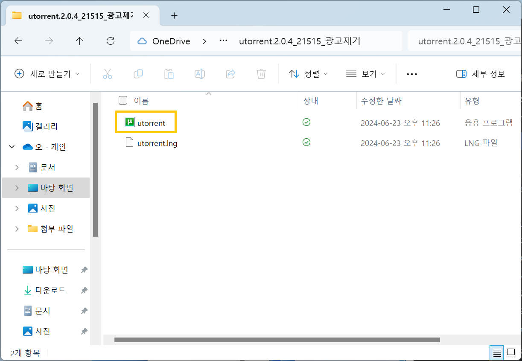Select the utorrent.lng file name
Screen dimensions: 522x361
(x=157, y=143)
